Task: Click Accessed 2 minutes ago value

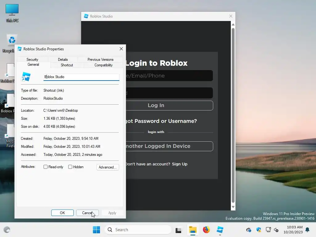Action: (x=73, y=155)
